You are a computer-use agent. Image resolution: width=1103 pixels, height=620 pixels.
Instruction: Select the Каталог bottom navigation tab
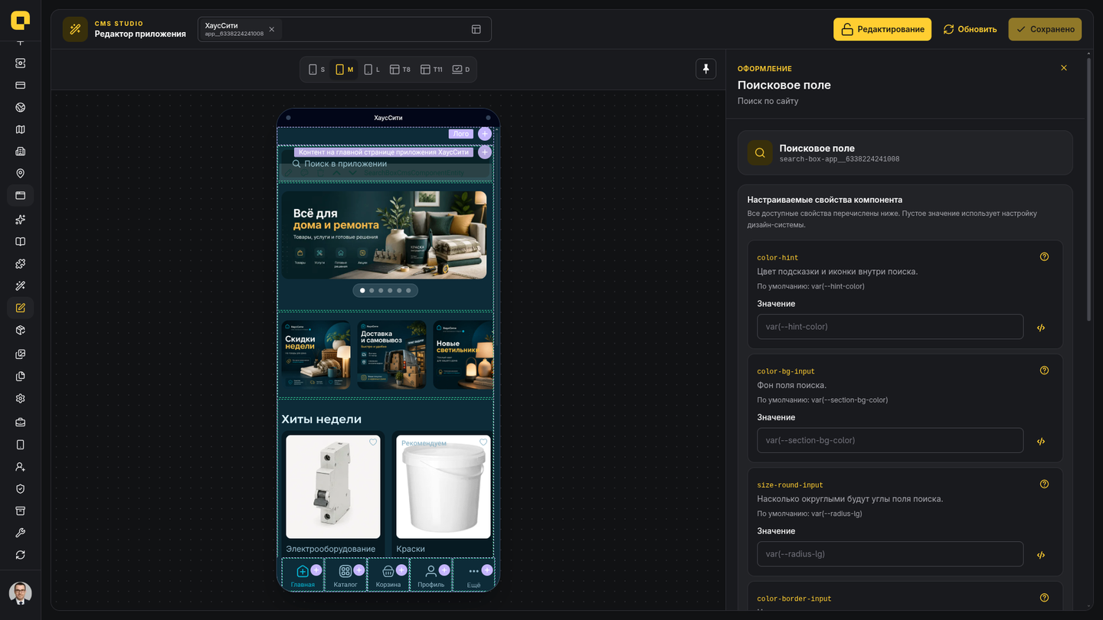click(x=345, y=576)
